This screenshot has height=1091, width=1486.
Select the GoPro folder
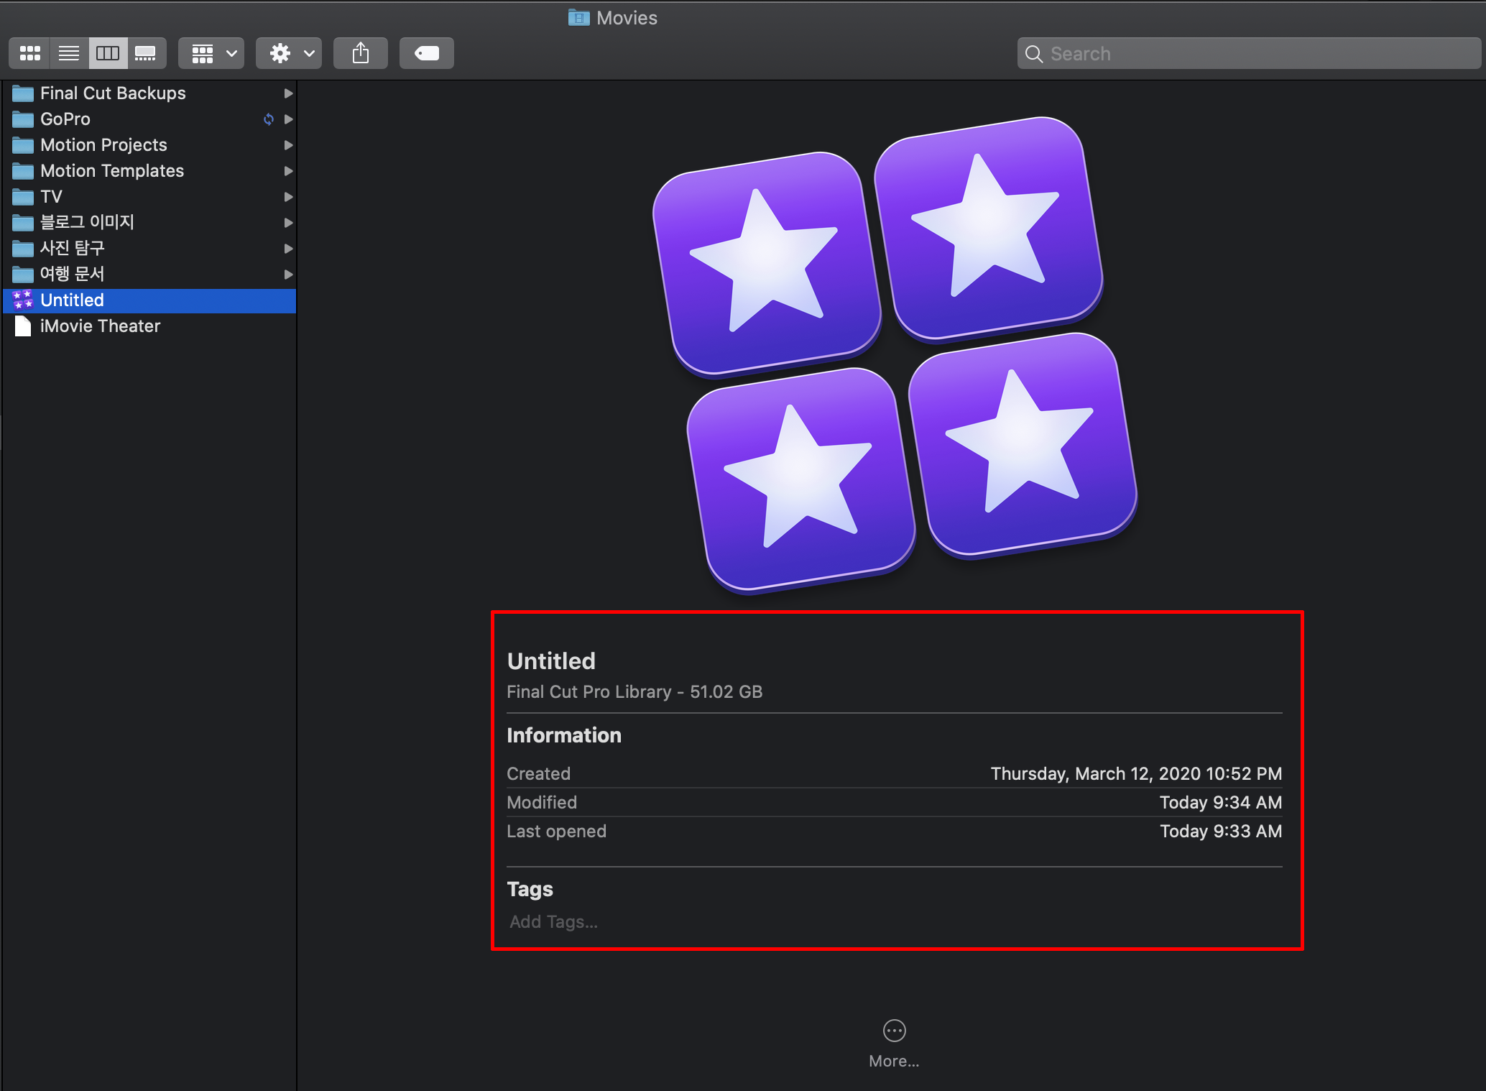[x=65, y=119]
